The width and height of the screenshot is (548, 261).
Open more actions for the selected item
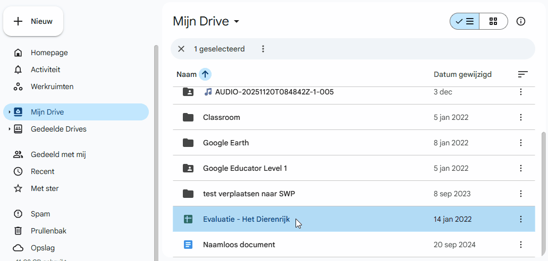tap(263, 49)
